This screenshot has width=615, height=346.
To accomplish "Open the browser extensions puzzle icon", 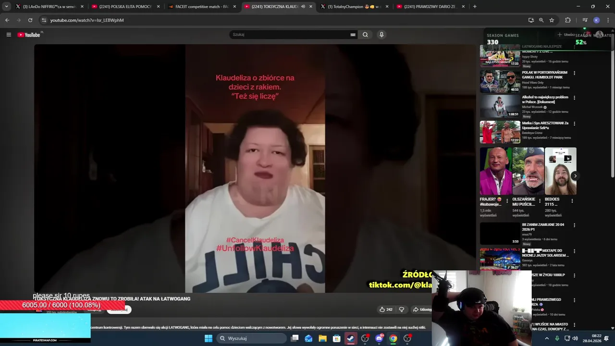I will pos(568,20).
